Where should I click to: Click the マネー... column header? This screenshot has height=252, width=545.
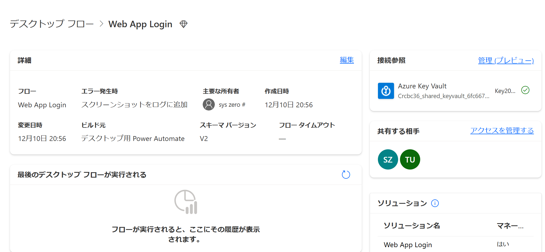pos(510,226)
